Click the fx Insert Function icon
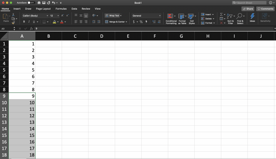This screenshot has height=159, width=276. pos(31,29)
